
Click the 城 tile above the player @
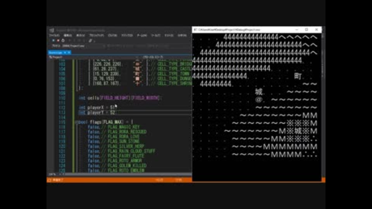click(259, 92)
